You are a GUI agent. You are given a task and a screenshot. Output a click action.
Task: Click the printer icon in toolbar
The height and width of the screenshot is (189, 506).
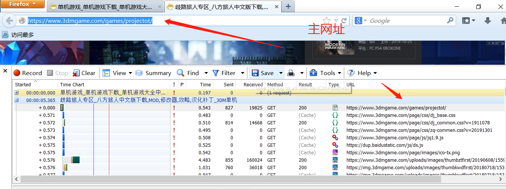coord(291,73)
